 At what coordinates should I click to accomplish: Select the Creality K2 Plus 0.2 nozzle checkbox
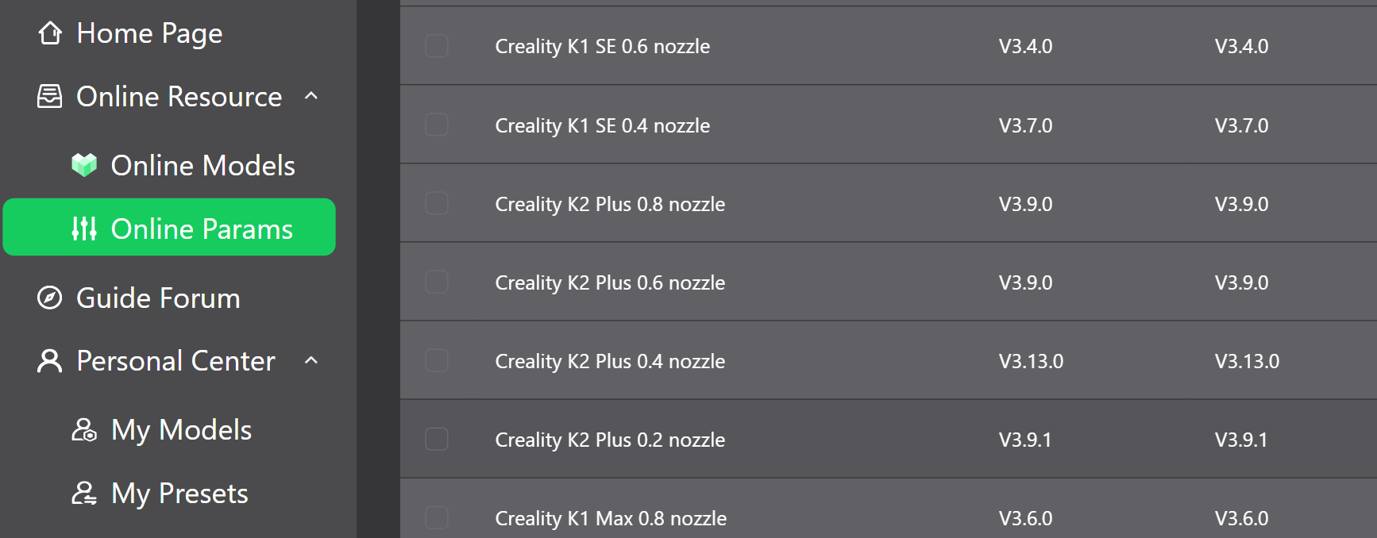click(437, 439)
